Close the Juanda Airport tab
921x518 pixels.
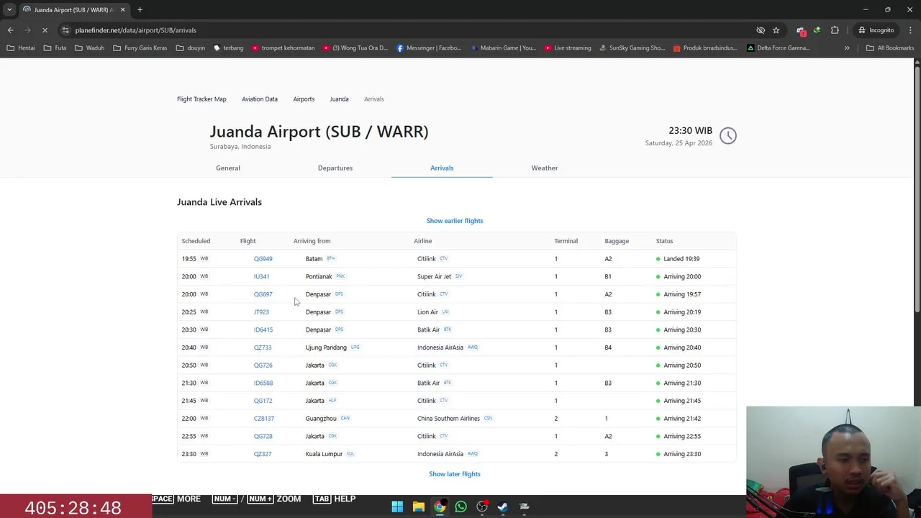[122, 9]
